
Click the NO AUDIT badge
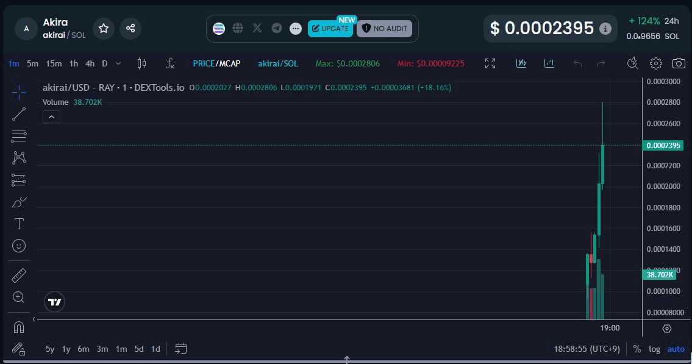(x=384, y=29)
